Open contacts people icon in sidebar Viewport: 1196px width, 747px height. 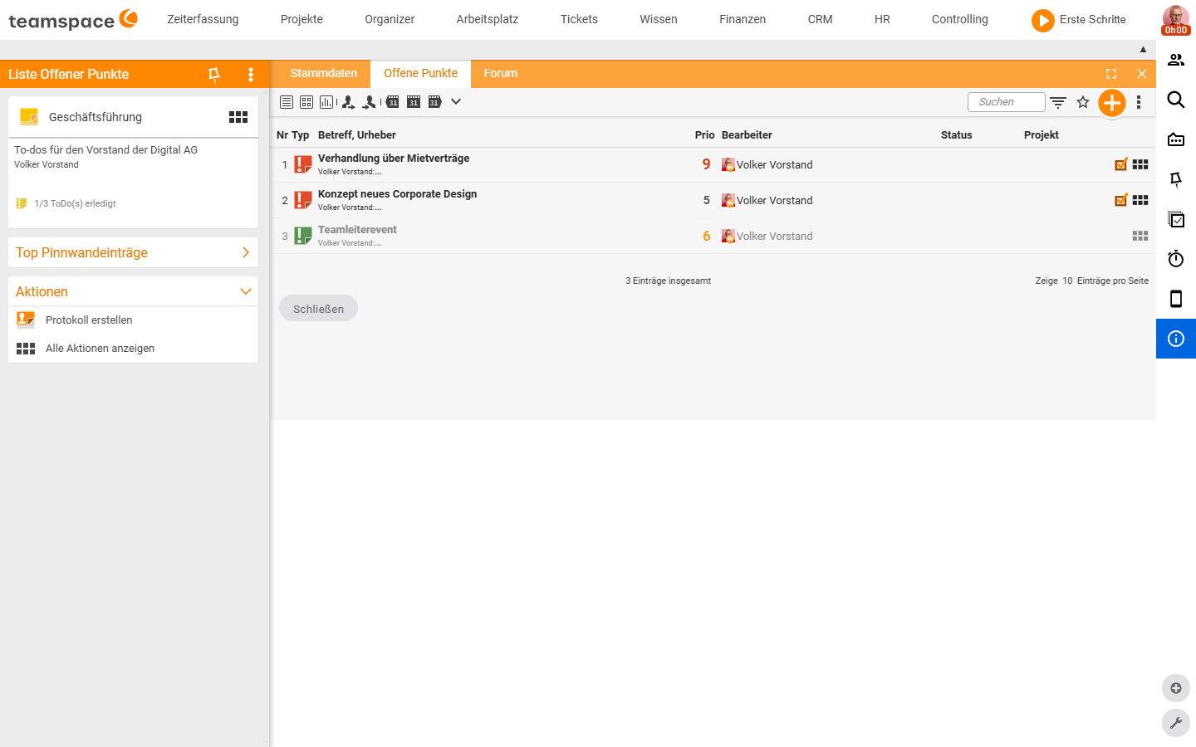click(x=1176, y=60)
